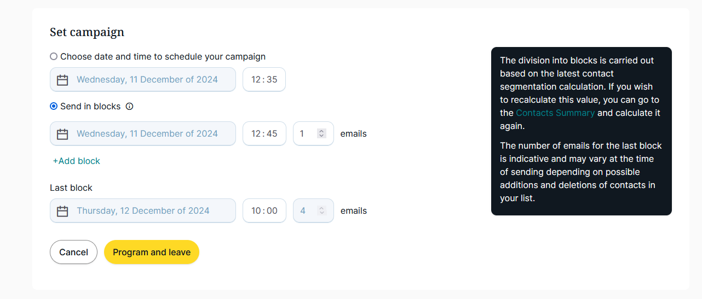This screenshot has width=702, height=299.
Task: Open the first block's date text above "+Add block"
Action: [147, 133]
